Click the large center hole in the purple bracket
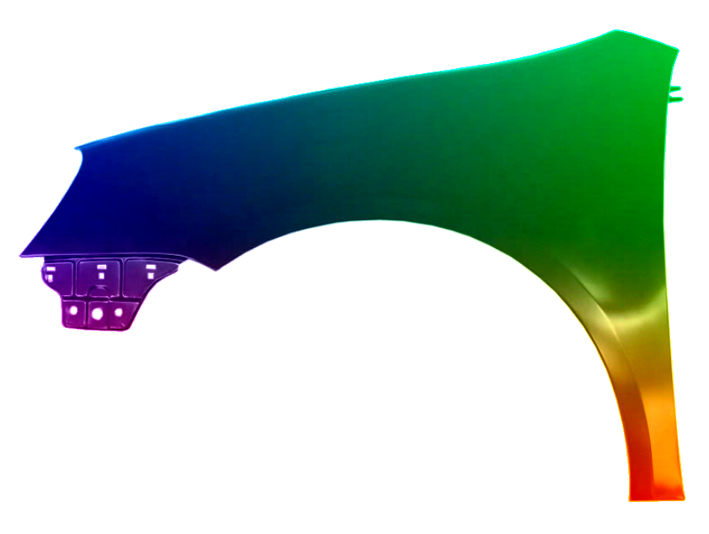The image size is (709, 534). coord(97,313)
